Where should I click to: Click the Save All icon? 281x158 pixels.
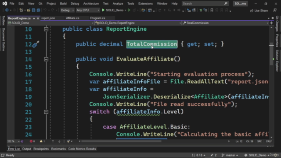(x=38, y=10)
